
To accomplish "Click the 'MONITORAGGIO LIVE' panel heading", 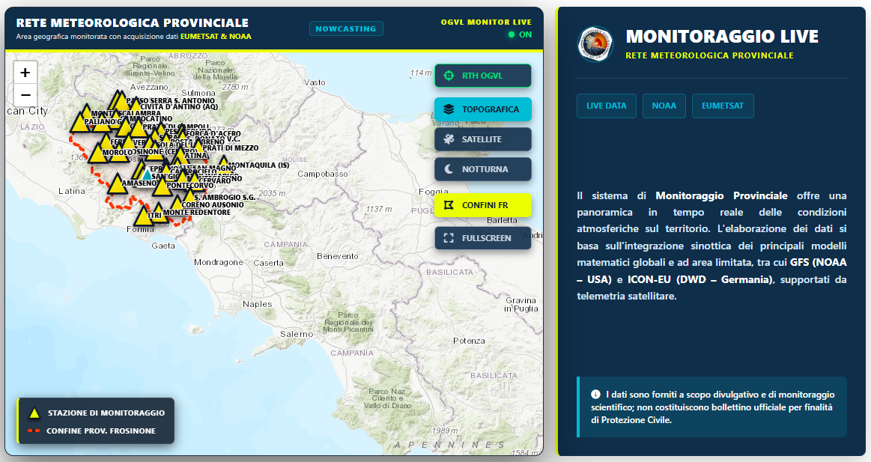I will [722, 37].
